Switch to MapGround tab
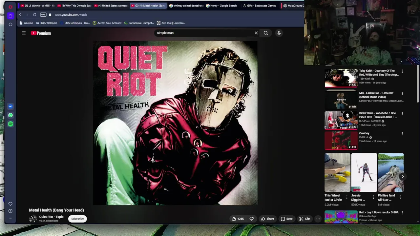The height and width of the screenshot is (236, 420). (x=293, y=6)
